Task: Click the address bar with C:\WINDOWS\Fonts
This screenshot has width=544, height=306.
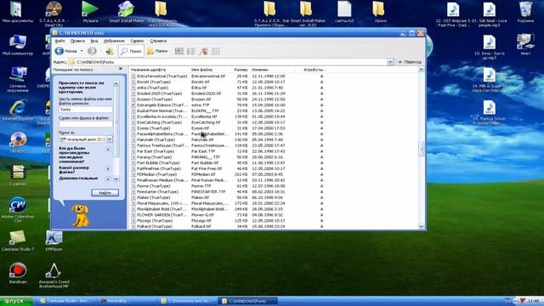Action: coord(228,62)
